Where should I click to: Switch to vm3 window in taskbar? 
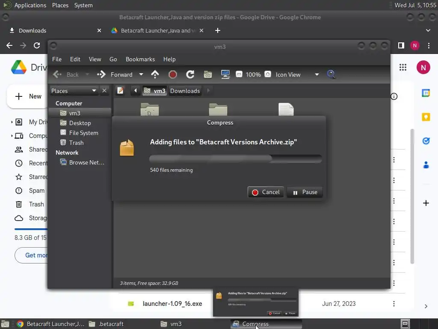[x=171, y=324]
